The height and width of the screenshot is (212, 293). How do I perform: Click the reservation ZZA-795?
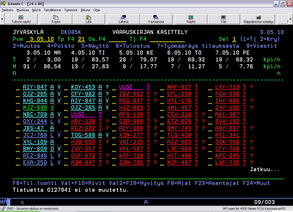(131, 163)
